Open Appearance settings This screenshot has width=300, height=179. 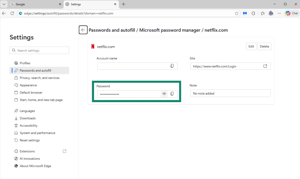click(x=39, y=85)
